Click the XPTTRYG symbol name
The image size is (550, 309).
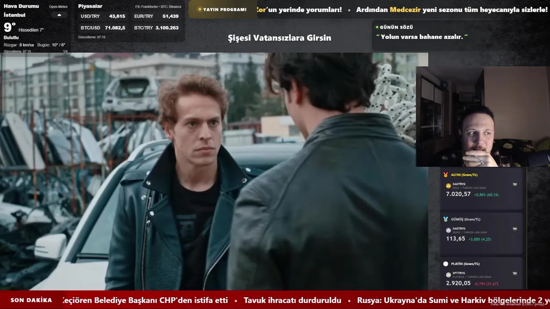[459, 273]
